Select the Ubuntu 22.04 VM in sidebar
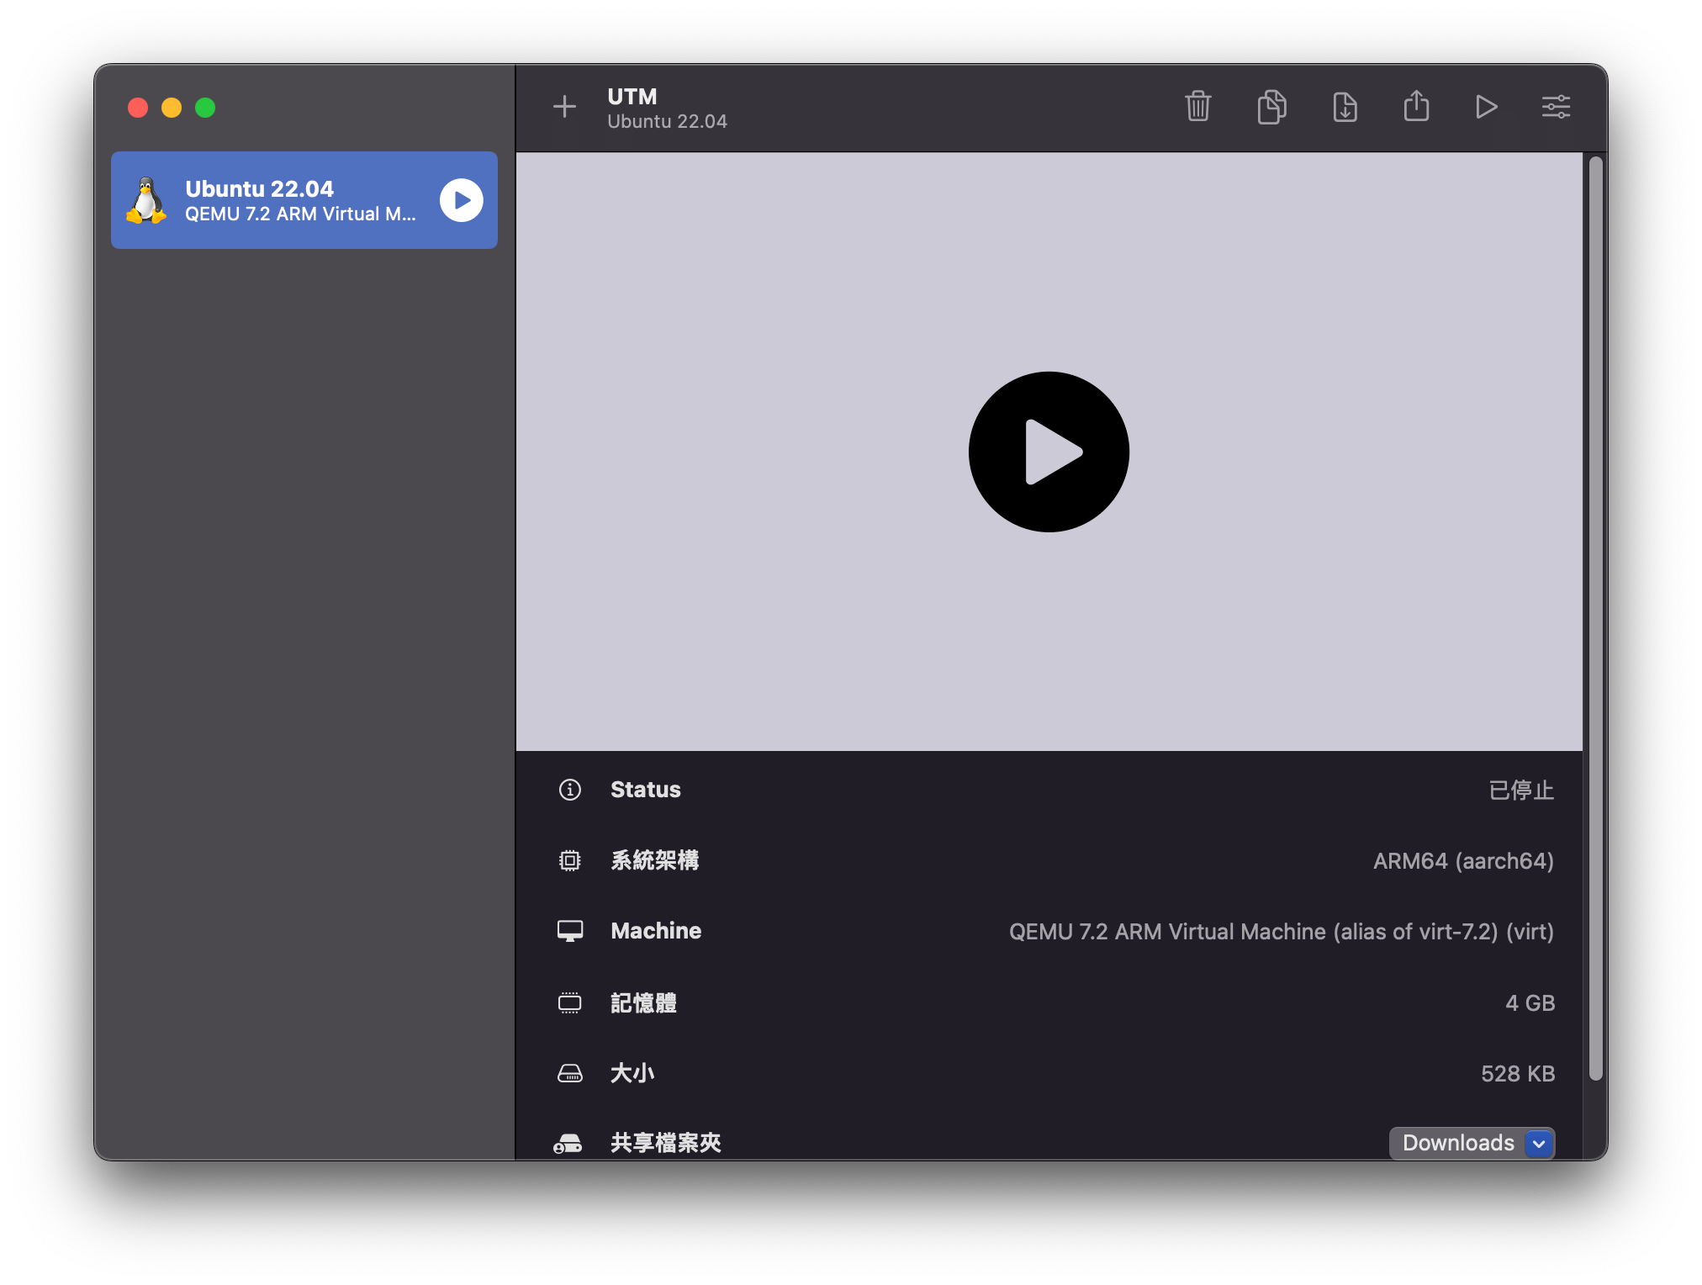This screenshot has height=1285, width=1702. [277, 200]
